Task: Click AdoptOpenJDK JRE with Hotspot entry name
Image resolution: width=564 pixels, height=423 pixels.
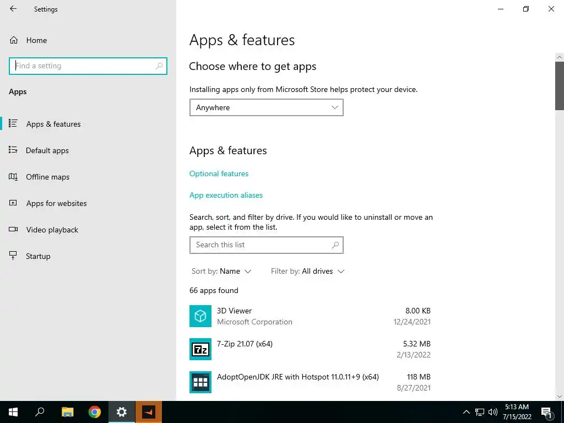Action: click(298, 377)
